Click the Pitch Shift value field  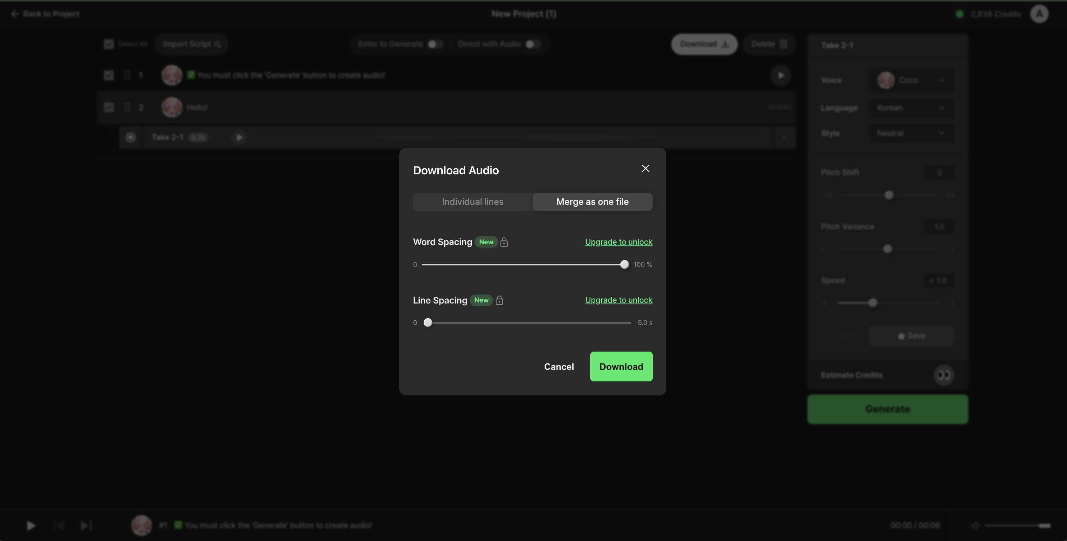pyautogui.click(x=939, y=172)
